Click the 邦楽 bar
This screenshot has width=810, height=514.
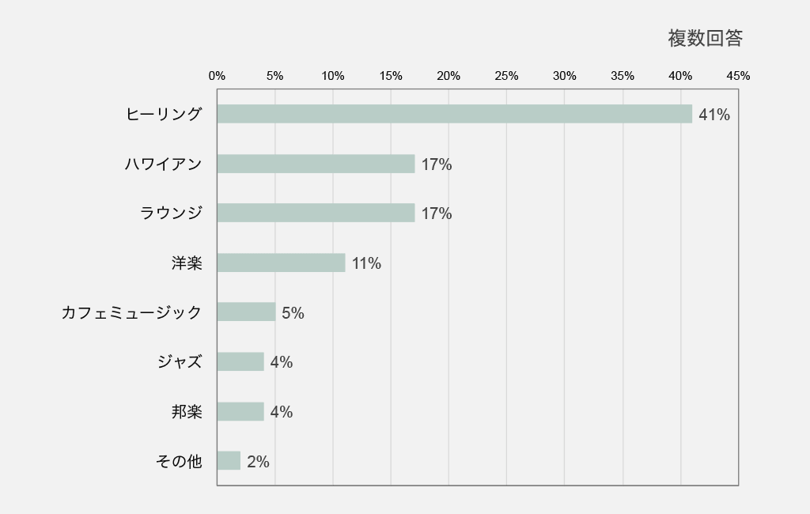pyautogui.click(x=240, y=411)
